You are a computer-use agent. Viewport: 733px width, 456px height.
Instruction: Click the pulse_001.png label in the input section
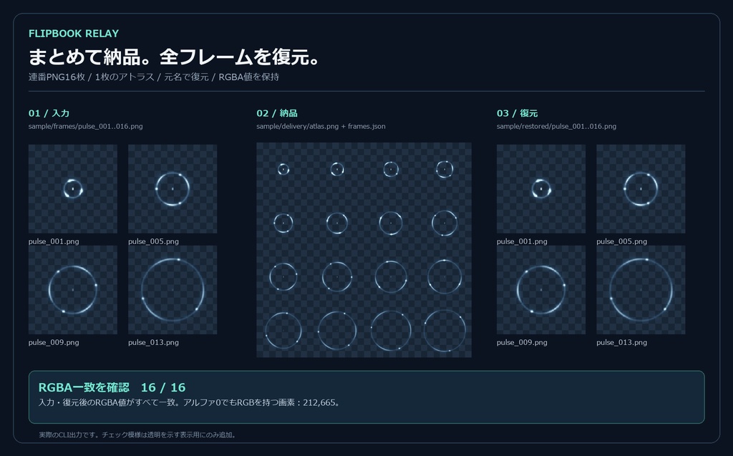click(x=54, y=241)
